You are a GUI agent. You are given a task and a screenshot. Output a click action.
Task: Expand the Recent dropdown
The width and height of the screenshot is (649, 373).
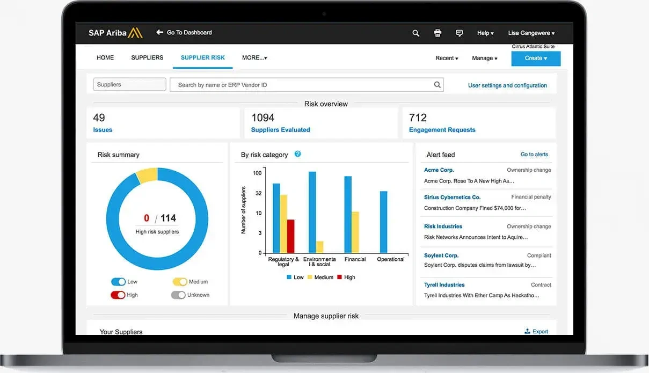[x=447, y=58]
